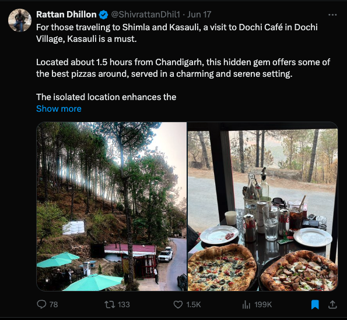Click the 133 reposts count

[x=124, y=305]
